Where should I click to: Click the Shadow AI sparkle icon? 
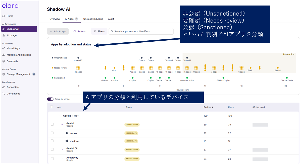point(4,29)
